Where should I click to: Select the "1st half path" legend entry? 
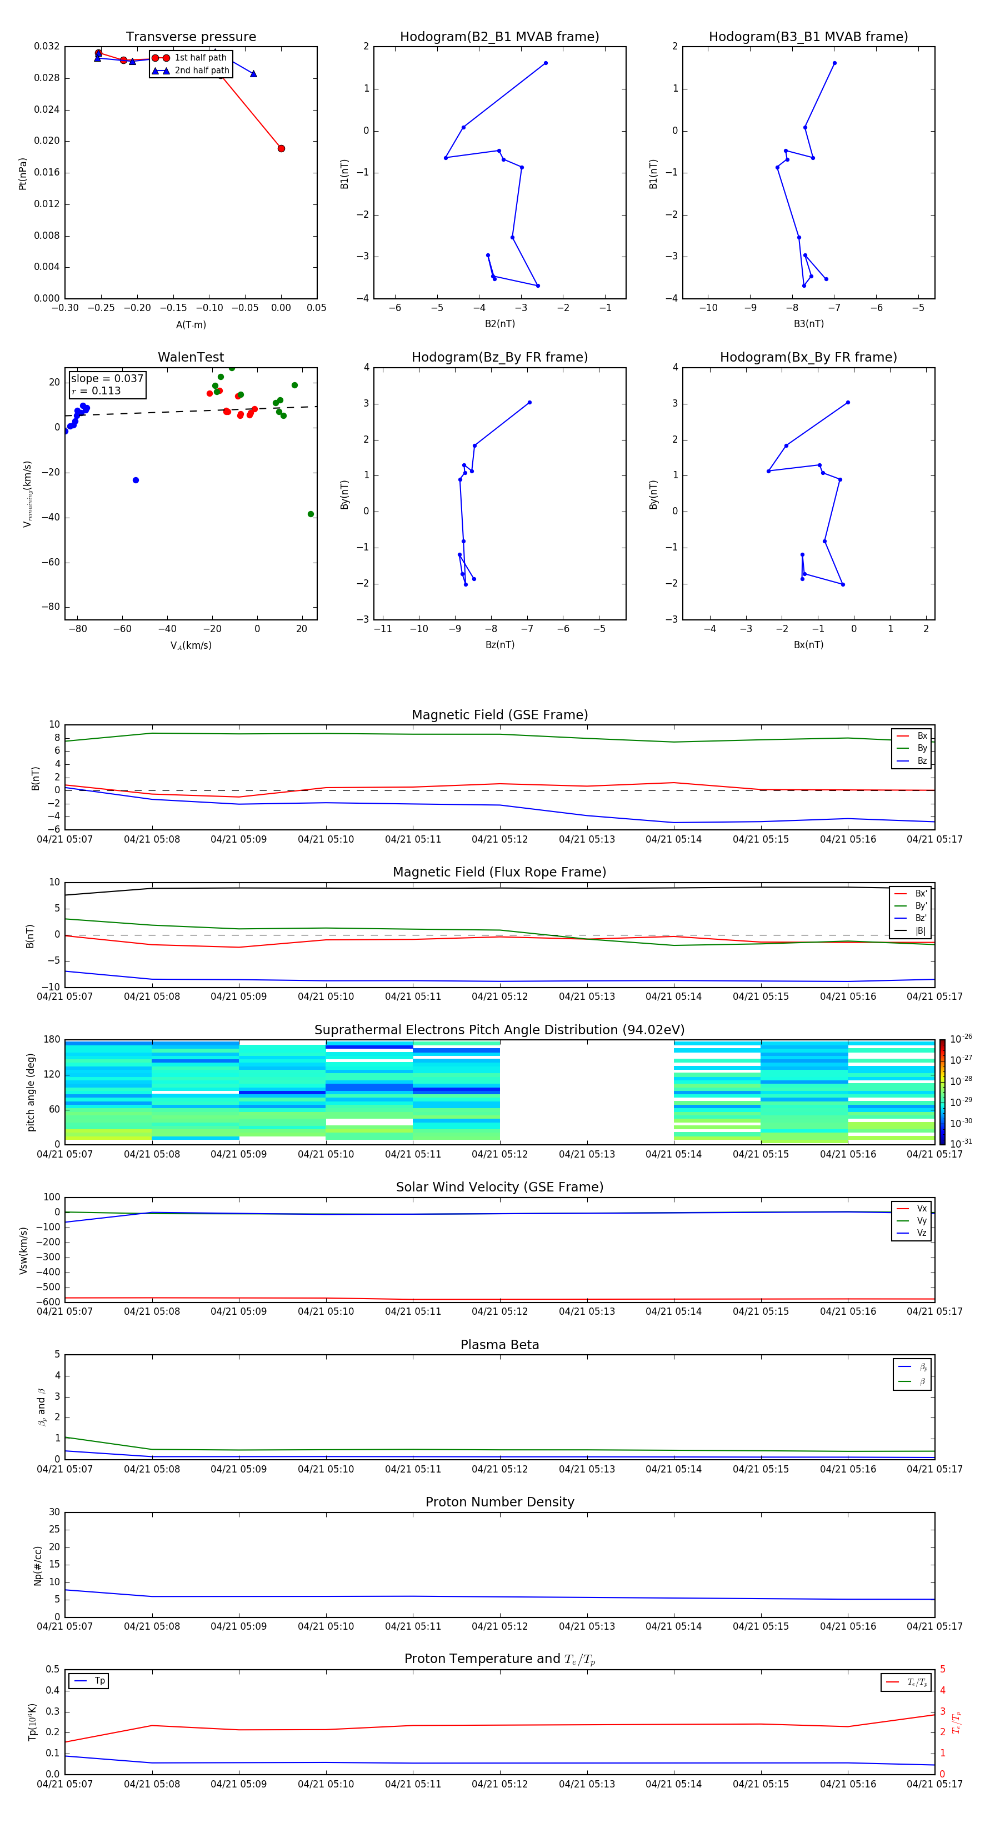point(191,58)
